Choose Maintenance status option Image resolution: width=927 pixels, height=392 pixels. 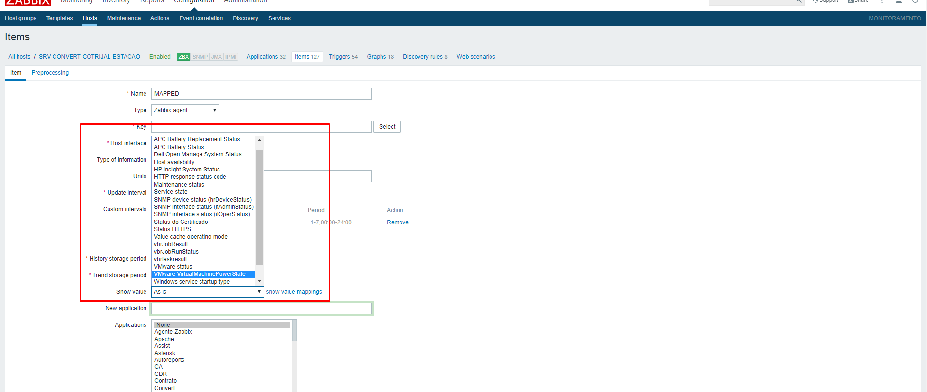pyautogui.click(x=204, y=185)
